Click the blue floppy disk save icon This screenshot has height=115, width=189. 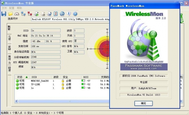4,14
